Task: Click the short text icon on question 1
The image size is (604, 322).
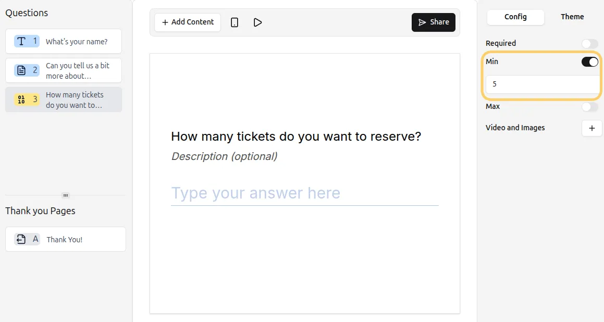Action: 21,41
